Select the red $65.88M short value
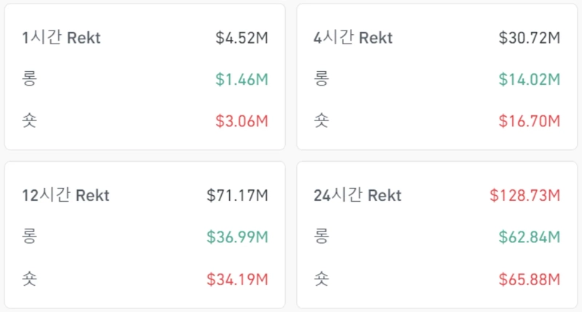The width and height of the screenshot is (582, 312). pos(529,278)
